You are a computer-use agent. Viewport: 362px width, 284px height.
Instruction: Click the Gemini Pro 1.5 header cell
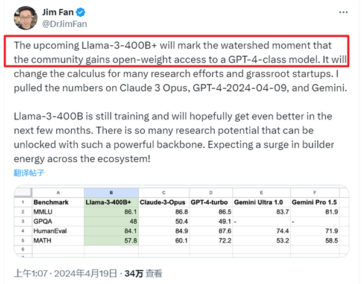pos(314,201)
